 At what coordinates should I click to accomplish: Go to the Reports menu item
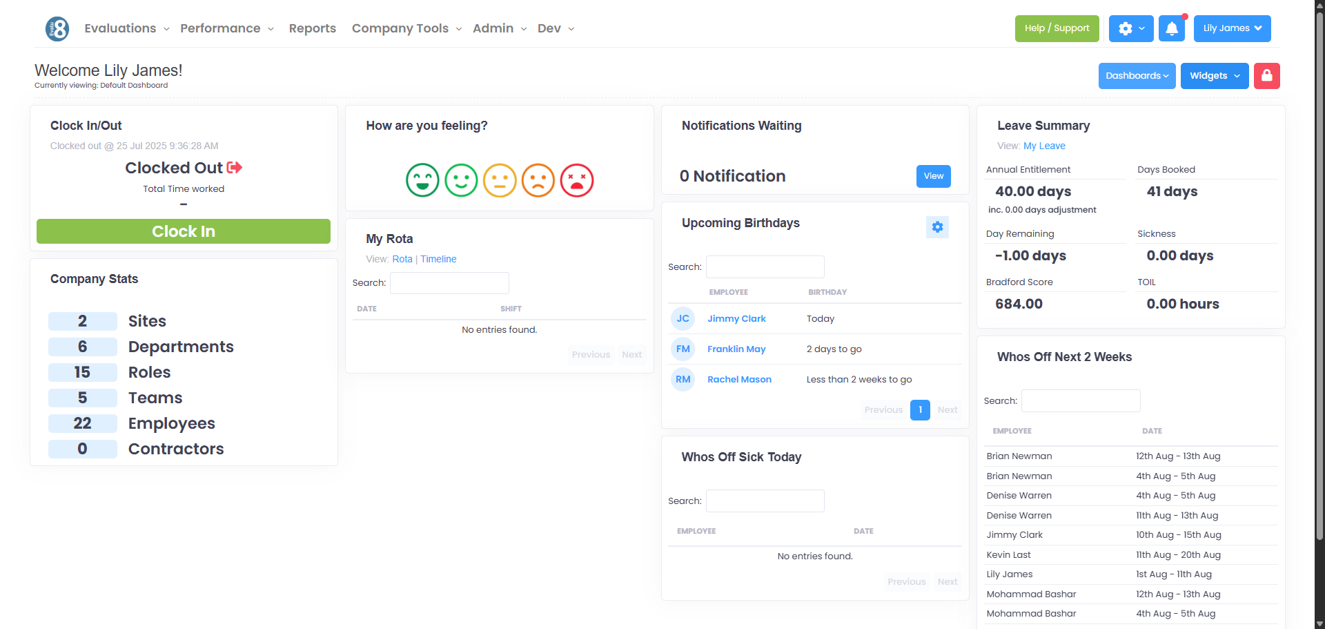pyautogui.click(x=313, y=28)
